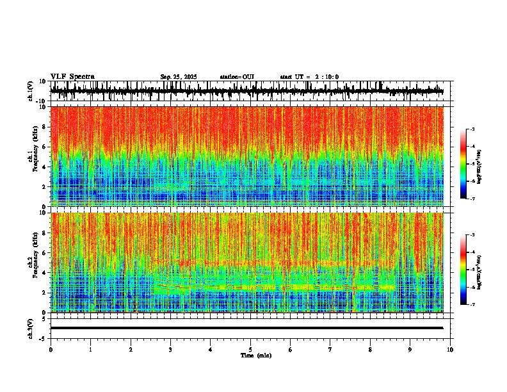Click the ch.3 voltage trace strip
The height and width of the screenshot is (392, 507).
pyautogui.click(x=250, y=329)
